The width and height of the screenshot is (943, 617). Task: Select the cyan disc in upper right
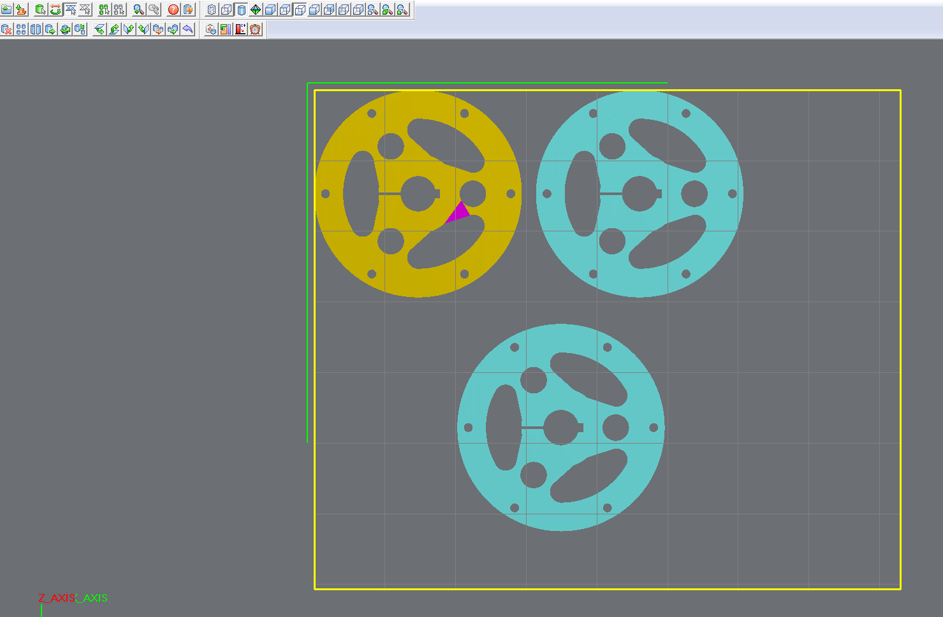[720, 242]
